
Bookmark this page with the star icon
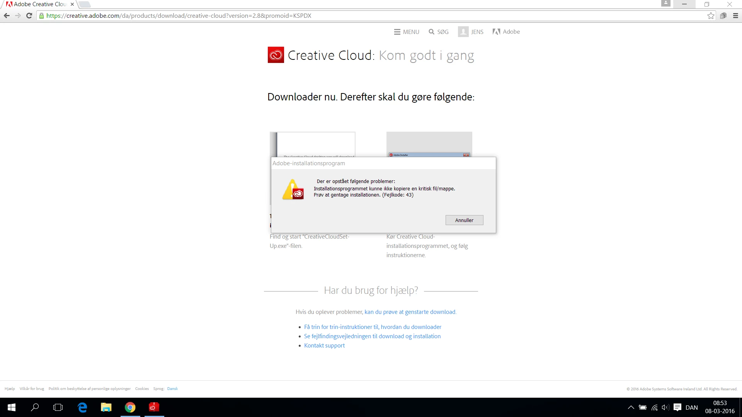[x=711, y=16]
